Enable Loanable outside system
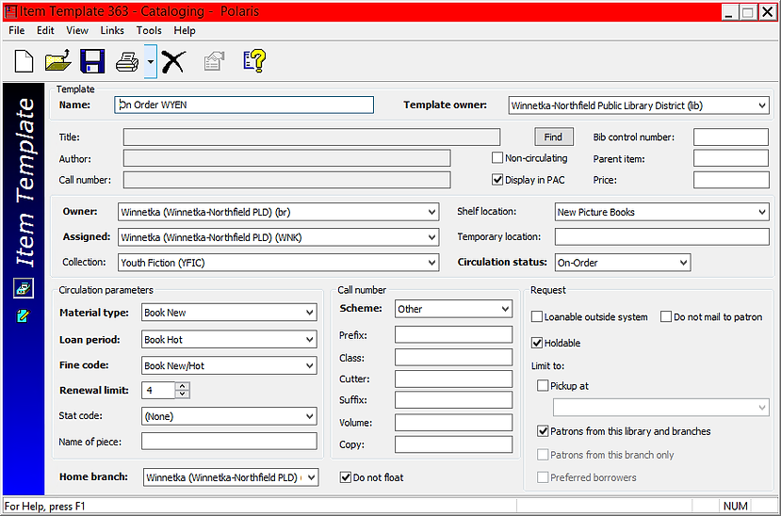 [536, 316]
